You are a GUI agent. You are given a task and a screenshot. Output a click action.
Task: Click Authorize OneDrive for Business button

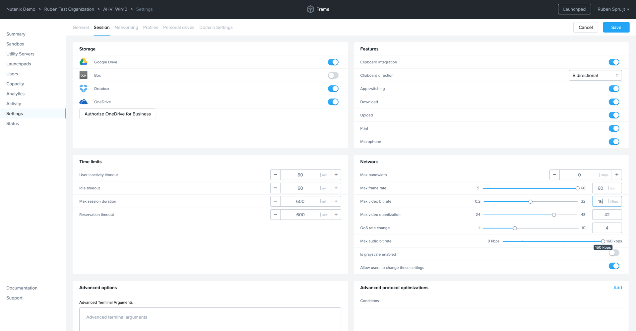click(x=117, y=114)
